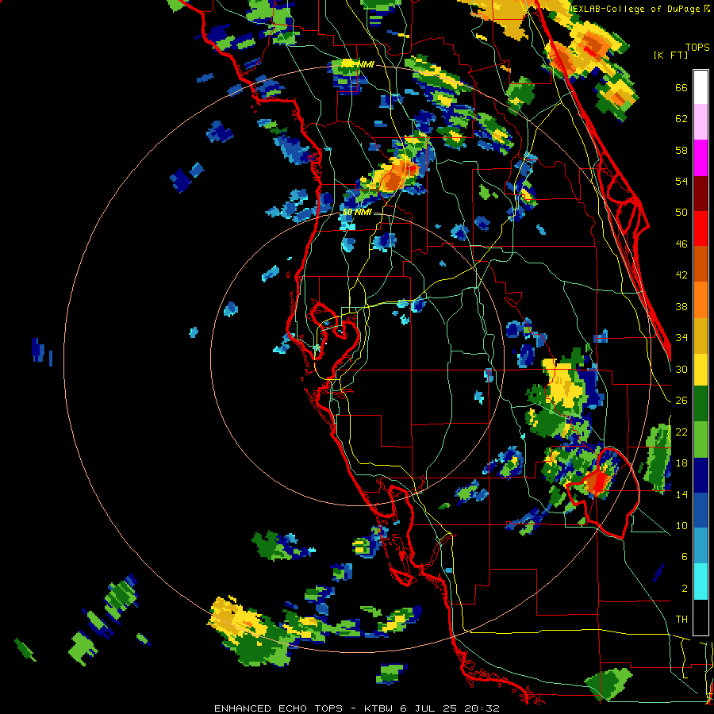The image size is (714, 714).
Task: Select the 42 legend value
Action: click(x=681, y=275)
